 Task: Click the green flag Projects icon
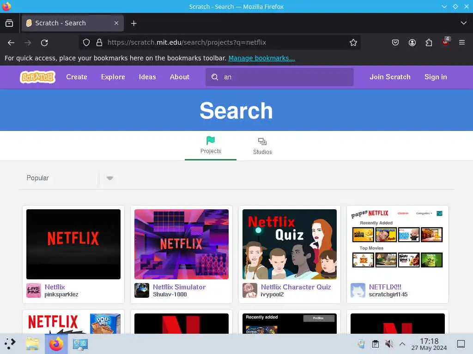point(211,140)
